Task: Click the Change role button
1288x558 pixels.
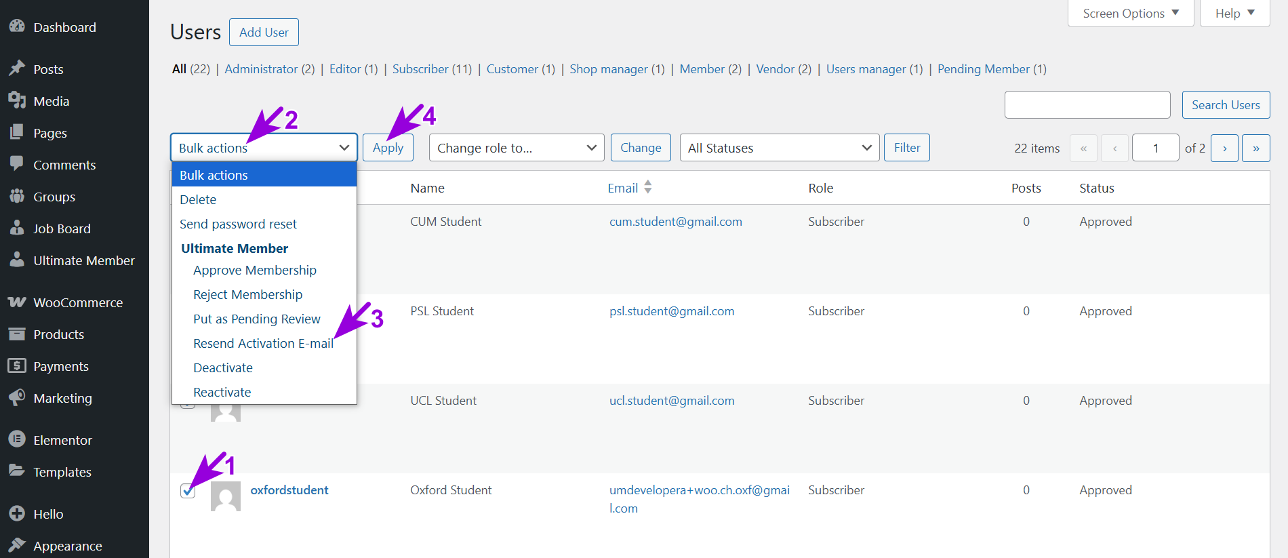Action: [x=641, y=148]
